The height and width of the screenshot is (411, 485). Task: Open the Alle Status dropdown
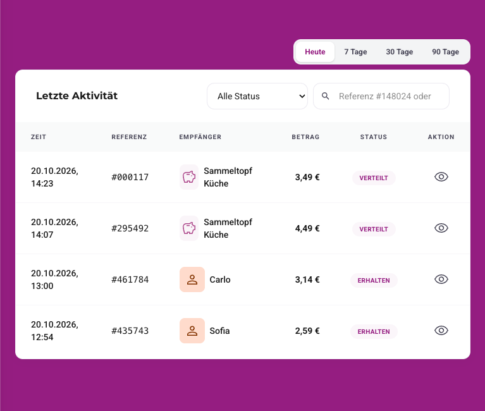[x=257, y=96]
